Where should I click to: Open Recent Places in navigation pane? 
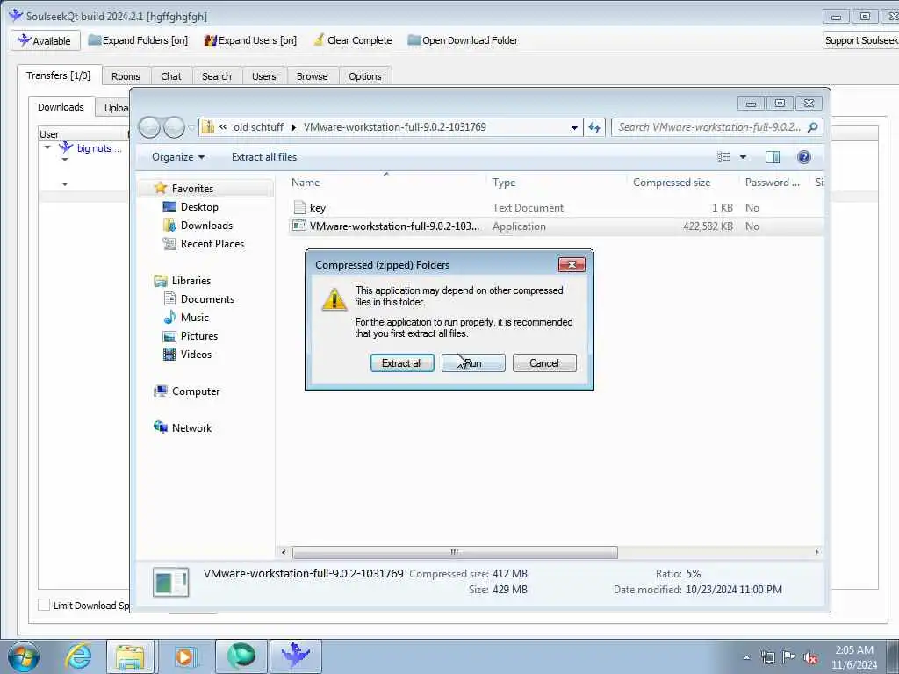click(x=212, y=244)
